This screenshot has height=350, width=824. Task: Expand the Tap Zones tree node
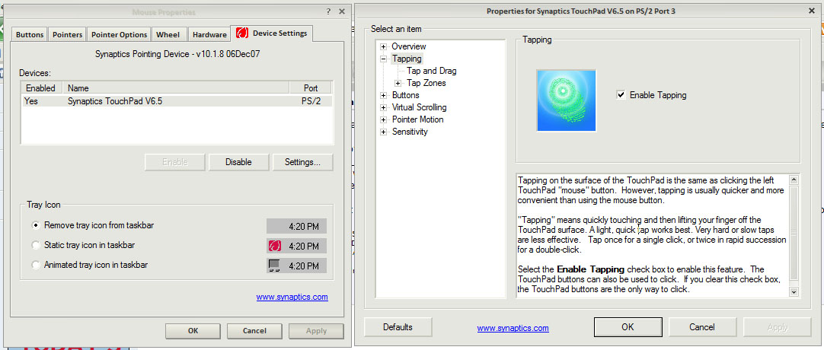point(398,83)
